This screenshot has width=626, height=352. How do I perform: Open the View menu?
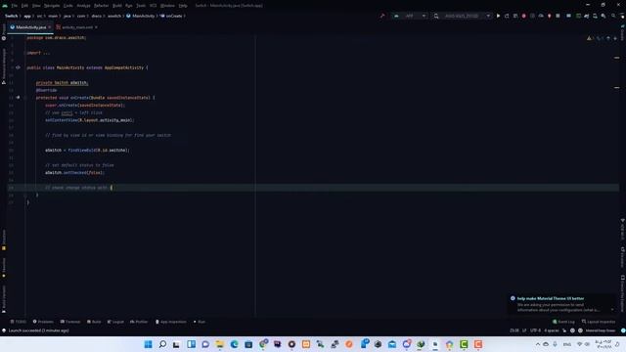[x=36, y=6]
